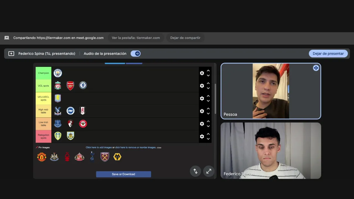
Task: Select Pessoa's video tile
Action: pos(271,91)
